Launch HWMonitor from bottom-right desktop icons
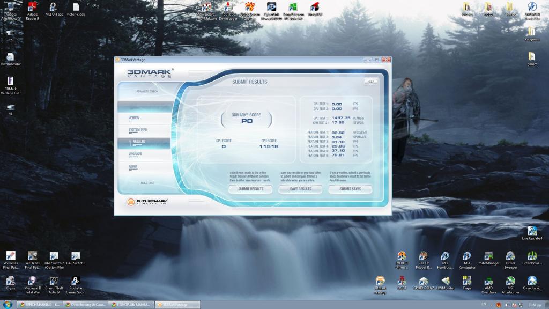Screen dimensions: 549x309 click(x=445, y=283)
